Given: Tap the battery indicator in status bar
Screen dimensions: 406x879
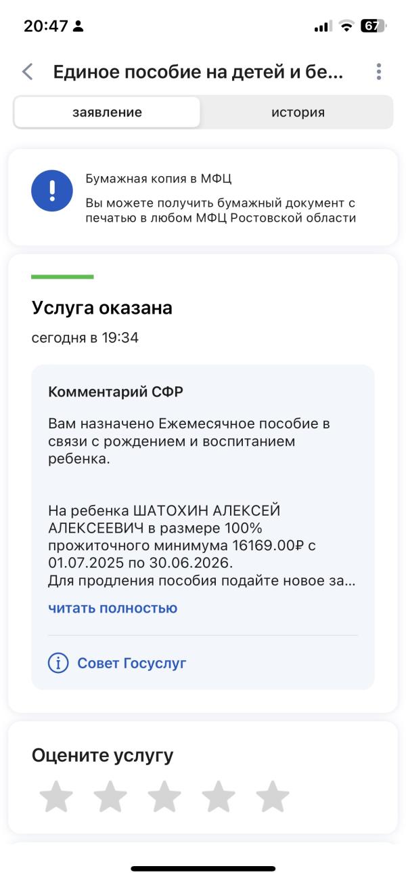Looking at the screenshot, I should point(373,26).
